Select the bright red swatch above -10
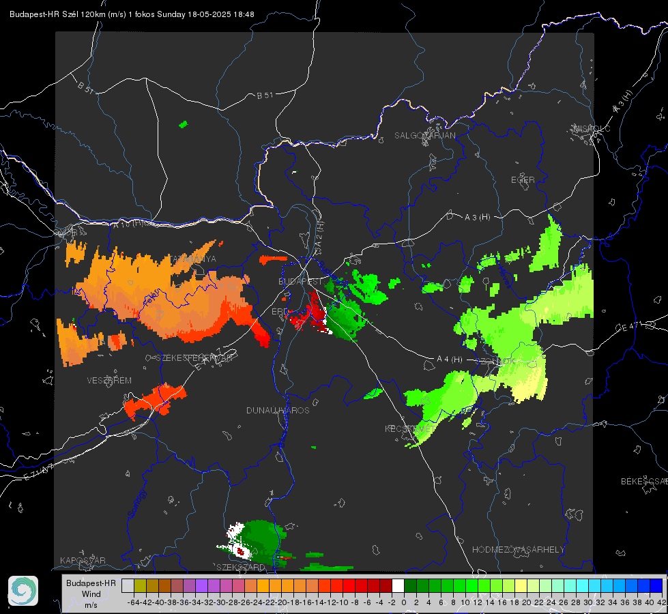This screenshot has width=668, height=614. click(x=349, y=585)
